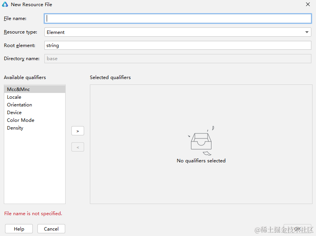Click the Resource type dropdown arrow
The height and width of the screenshot is (236, 316).
pos(307,32)
